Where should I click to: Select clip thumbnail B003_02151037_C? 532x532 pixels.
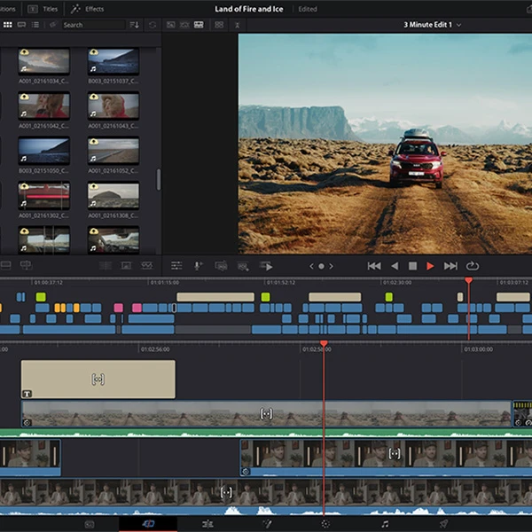pos(113,60)
